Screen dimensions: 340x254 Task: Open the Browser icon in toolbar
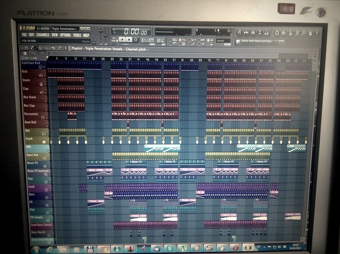click(260, 33)
